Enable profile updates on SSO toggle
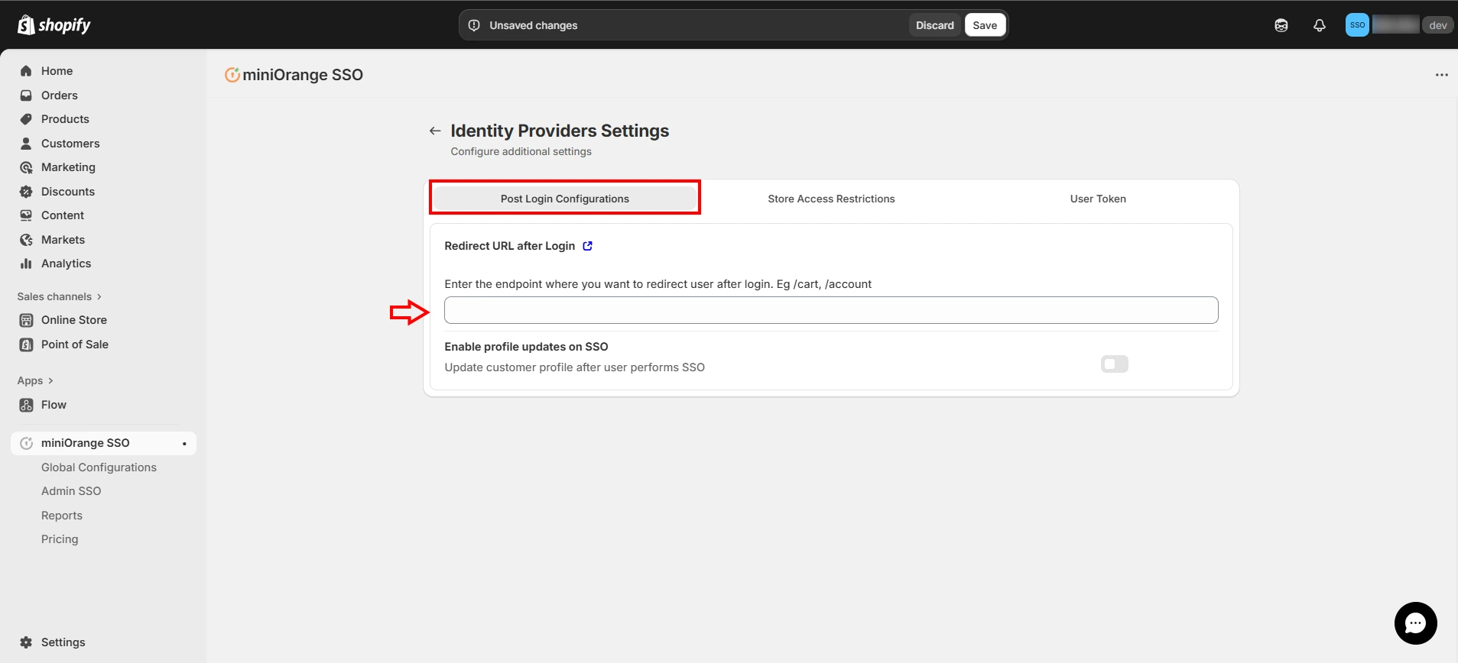 (1115, 364)
